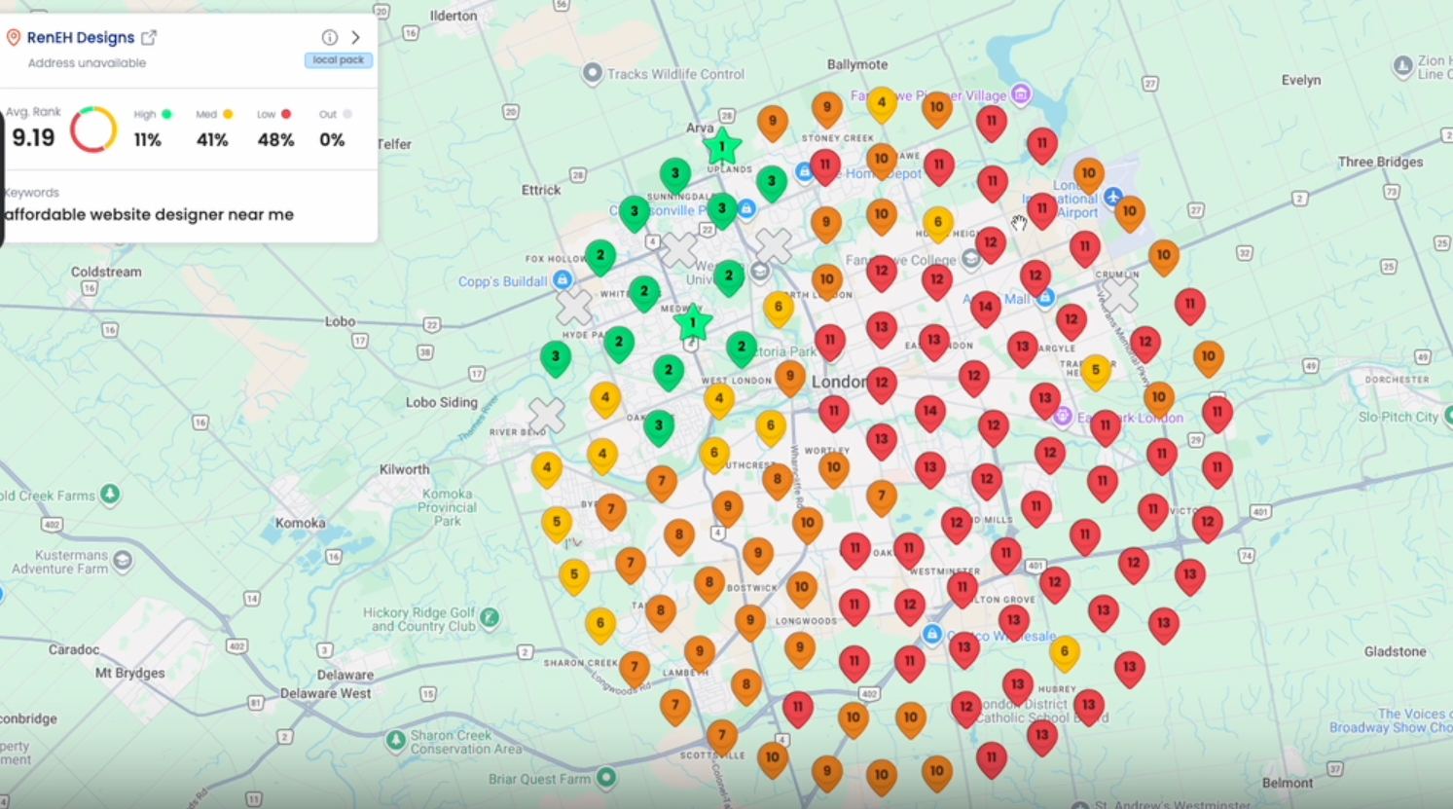Screen dimensions: 1453x809
Task: Click the Mt Brydges place label
Action: [129, 674]
